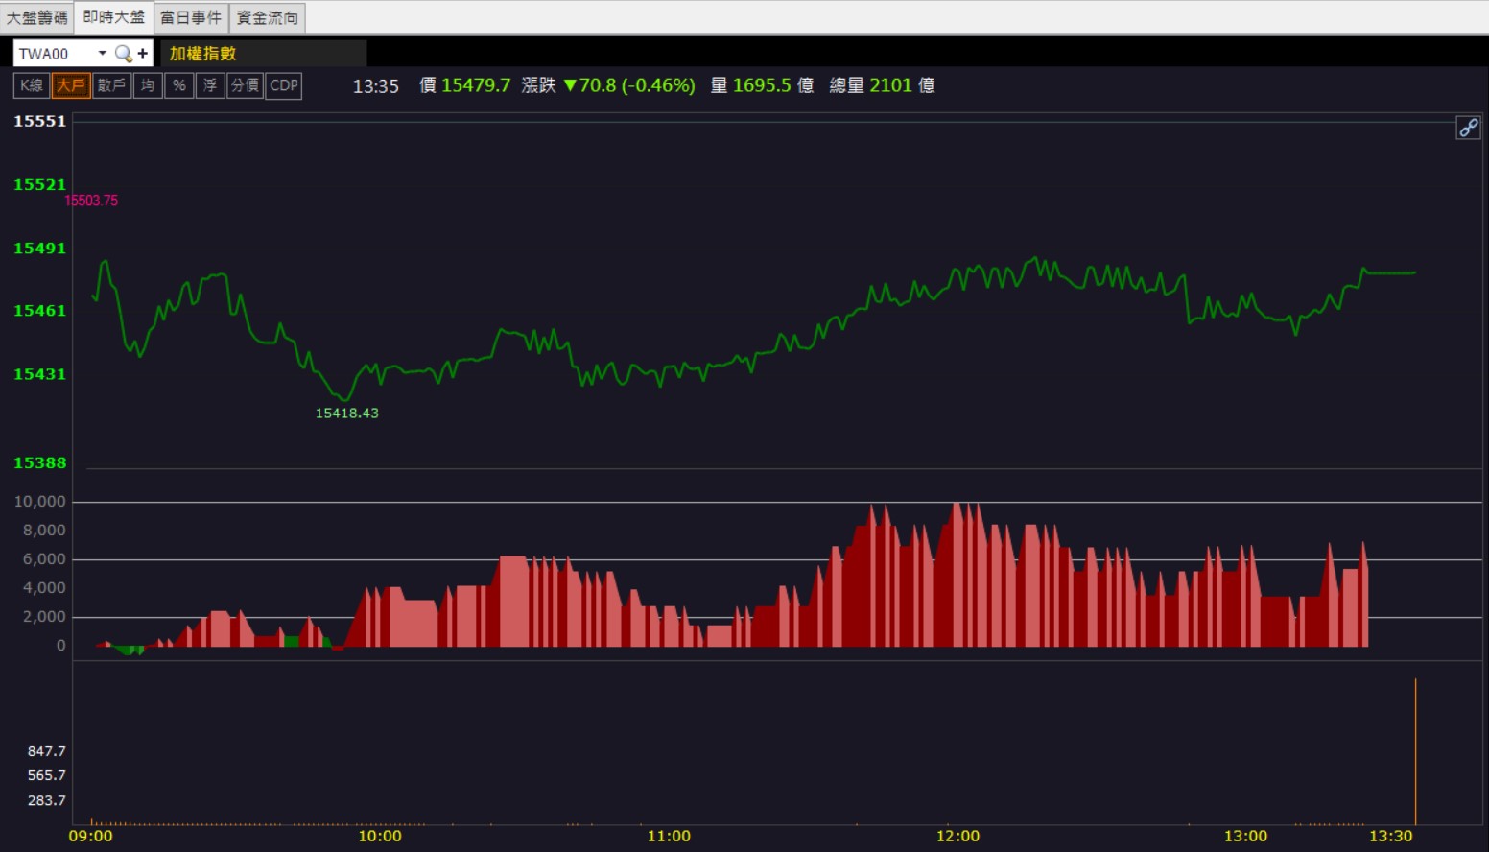Toggle the 均 average line button
1489x852 pixels.
click(x=147, y=85)
